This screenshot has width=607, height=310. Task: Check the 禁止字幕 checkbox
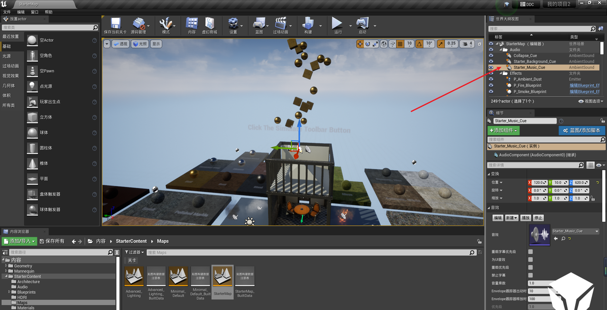[531, 275]
